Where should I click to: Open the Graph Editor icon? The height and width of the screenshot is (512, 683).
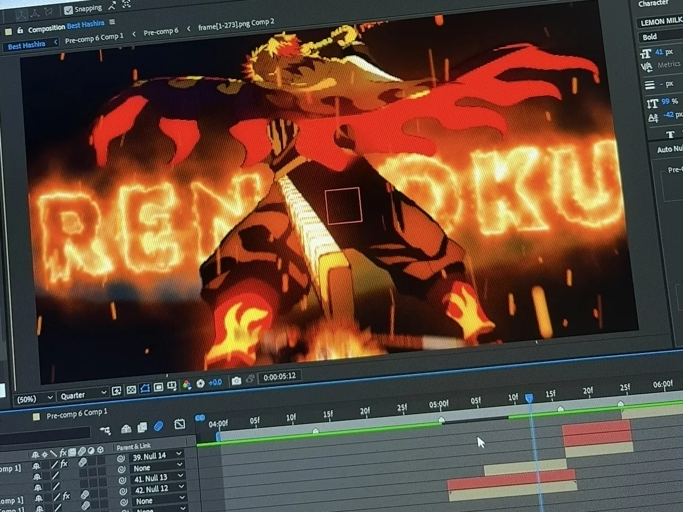click(x=179, y=424)
